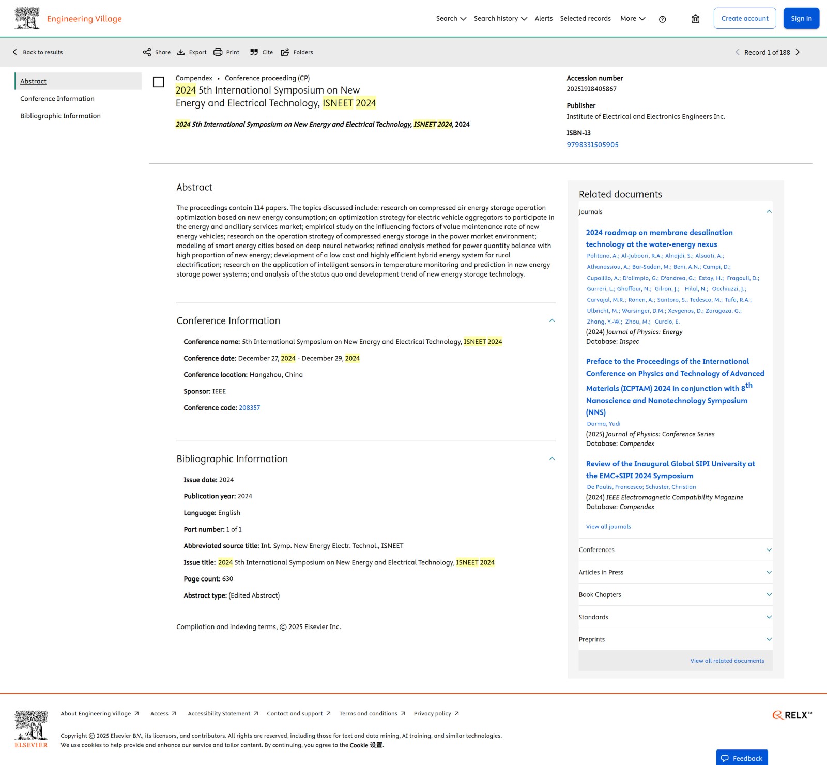Screen dimensions: 827x765
Task: Open conference code 208357 link
Action: pos(249,408)
